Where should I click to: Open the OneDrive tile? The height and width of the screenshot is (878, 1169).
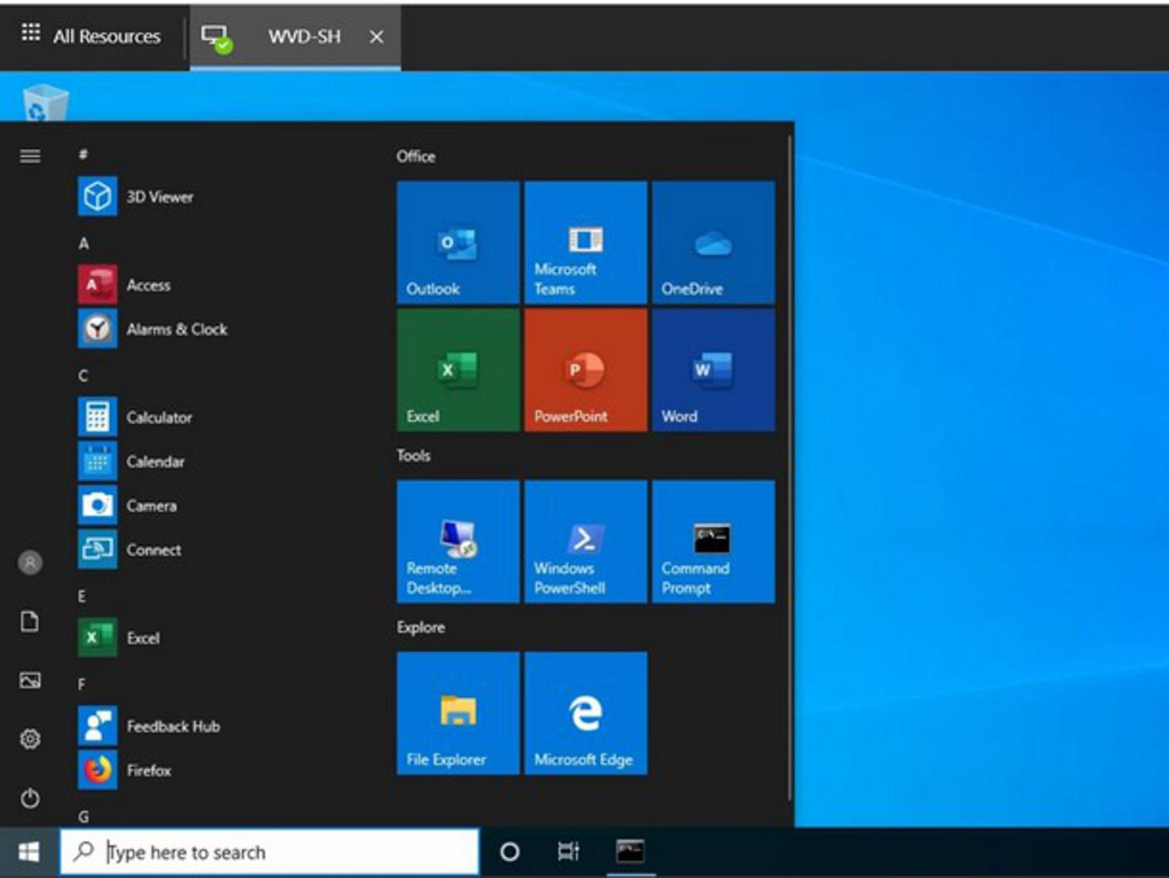(x=713, y=243)
